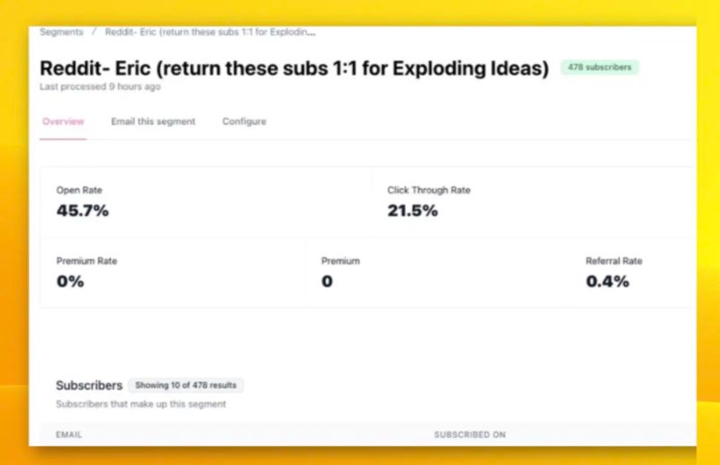Image resolution: width=720 pixels, height=465 pixels.
Task: Select the Premium Rate label
Action: pyautogui.click(x=86, y=261)
